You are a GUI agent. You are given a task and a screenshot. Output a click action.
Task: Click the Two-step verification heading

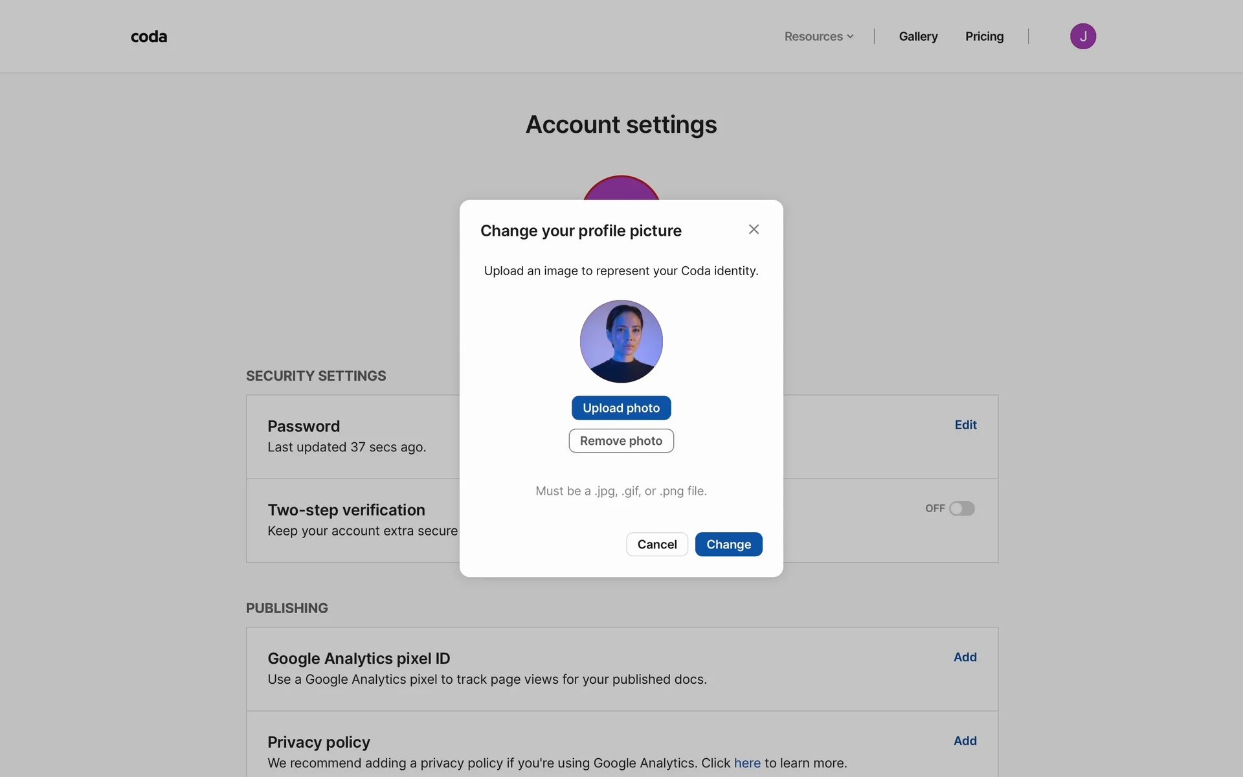346,510
